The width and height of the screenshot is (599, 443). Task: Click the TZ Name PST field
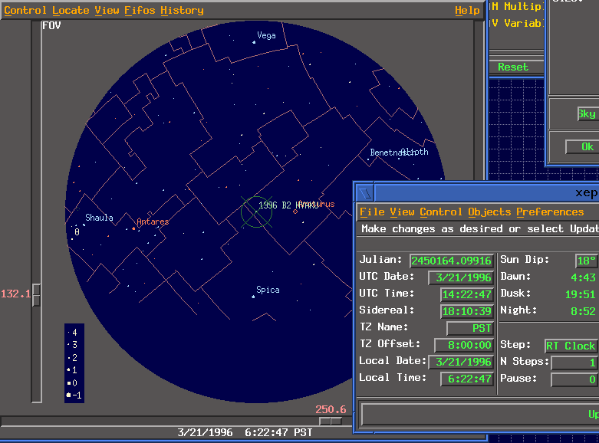pos(470,328)
